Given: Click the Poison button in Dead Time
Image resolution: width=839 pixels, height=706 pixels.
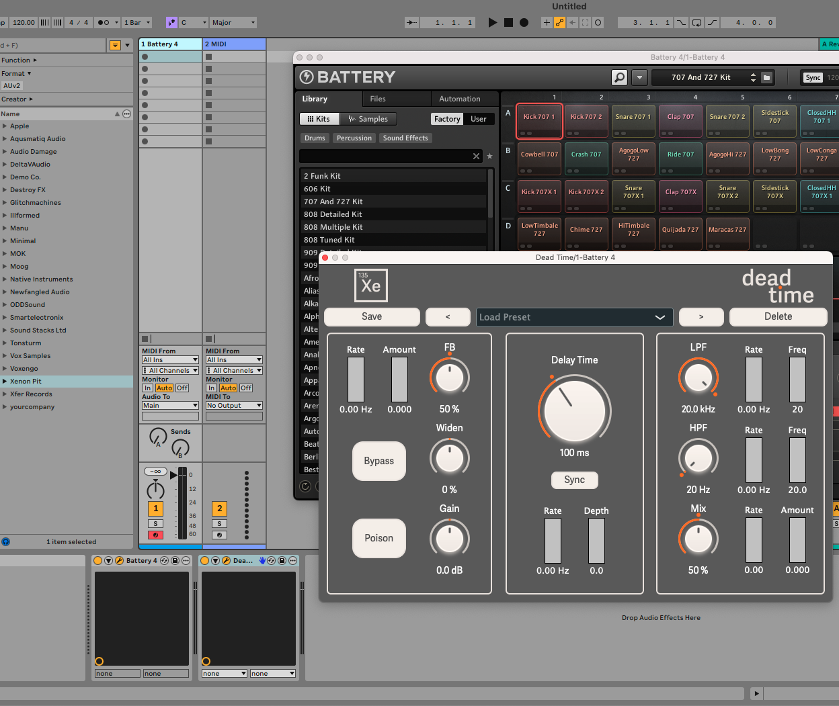Looking at the screenshot, I should (379, 538).
